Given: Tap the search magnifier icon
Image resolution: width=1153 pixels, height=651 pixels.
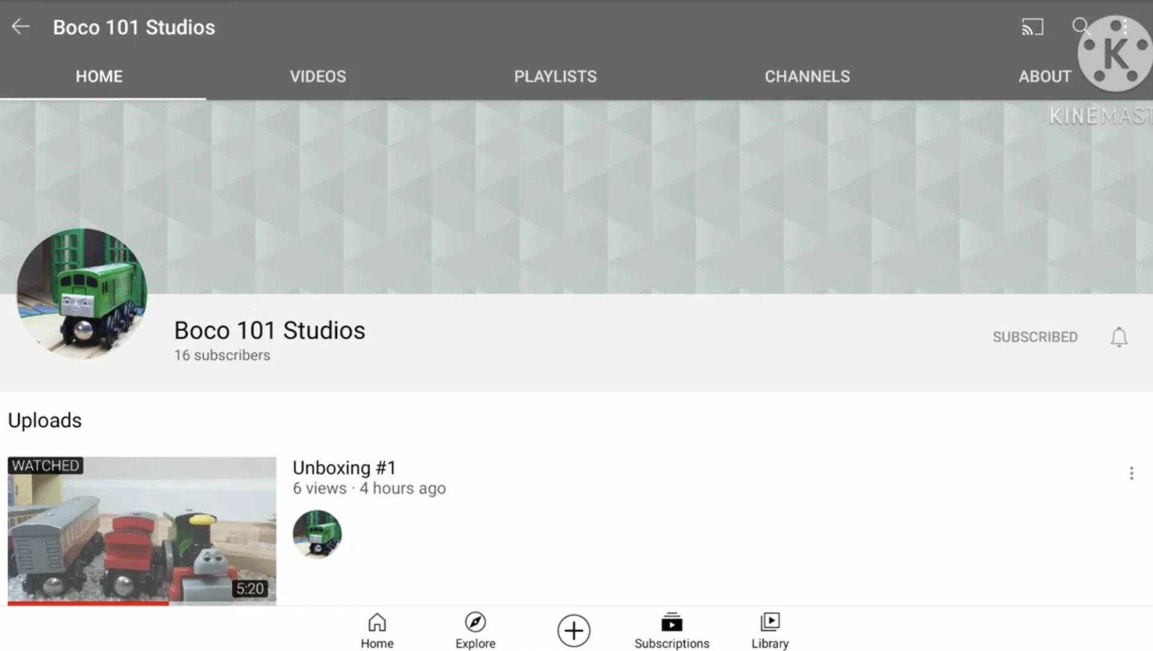Looking at the screenshot, I should point(1080,26).
